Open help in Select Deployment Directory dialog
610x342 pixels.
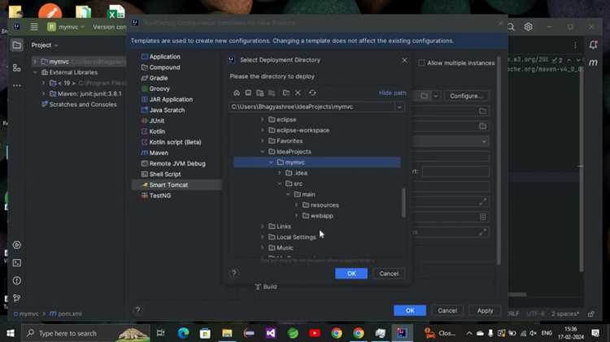point(233,273)
